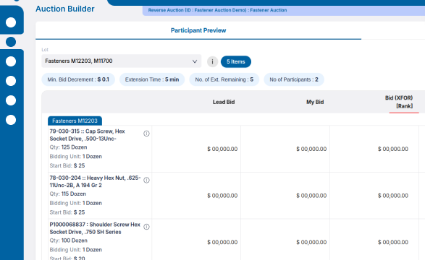This screenshot has width=425, height=260.
Task: Click Lead Bid value for Shoulder Screw row
Action: click(222, 242)
